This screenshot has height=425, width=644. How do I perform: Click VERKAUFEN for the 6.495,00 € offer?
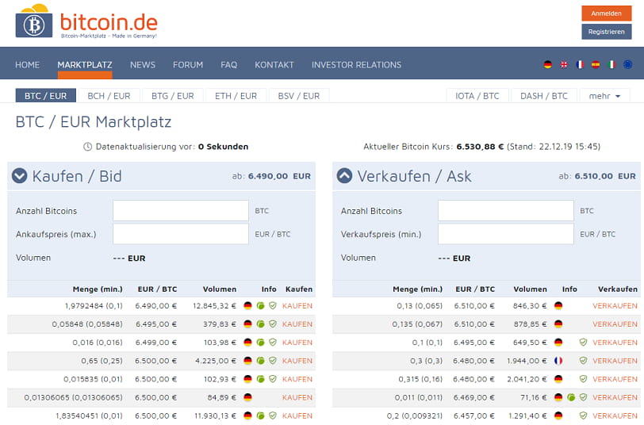click(615, 342)
